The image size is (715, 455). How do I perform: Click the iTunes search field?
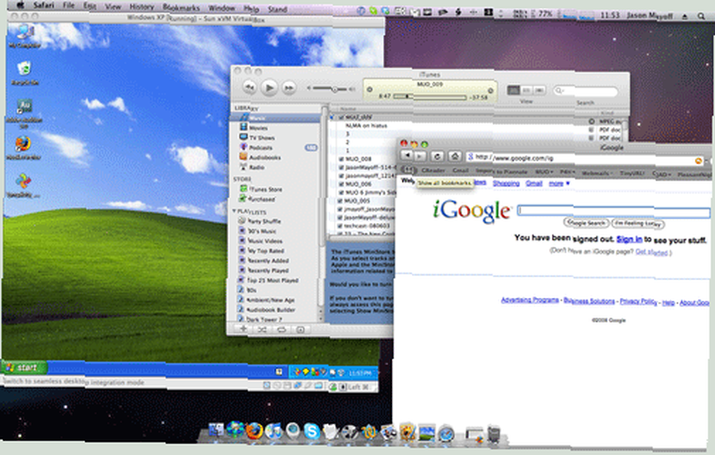(586, 91)
